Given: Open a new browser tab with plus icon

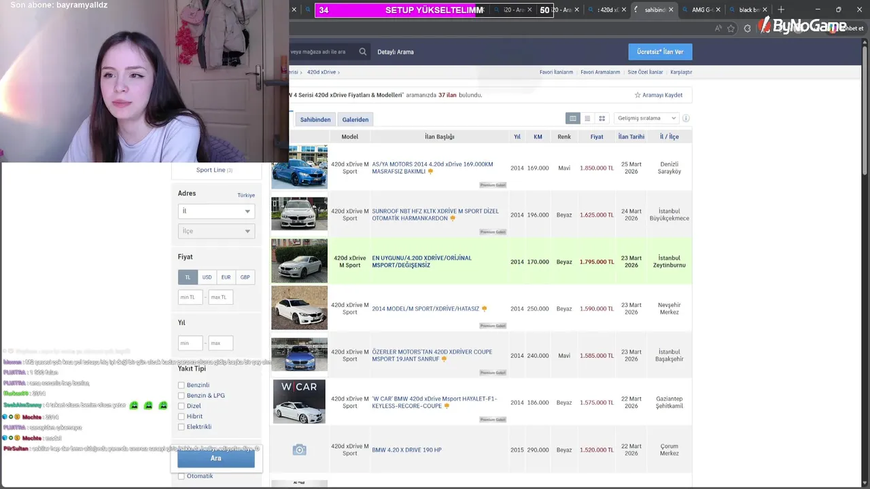Looking at the screenshot, I should [x=781, y=10].
